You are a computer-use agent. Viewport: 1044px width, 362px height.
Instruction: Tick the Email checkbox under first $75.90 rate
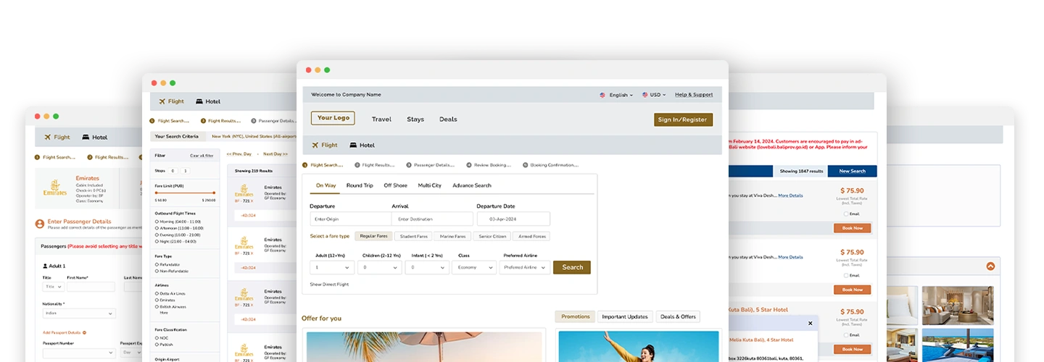(845, 214)
